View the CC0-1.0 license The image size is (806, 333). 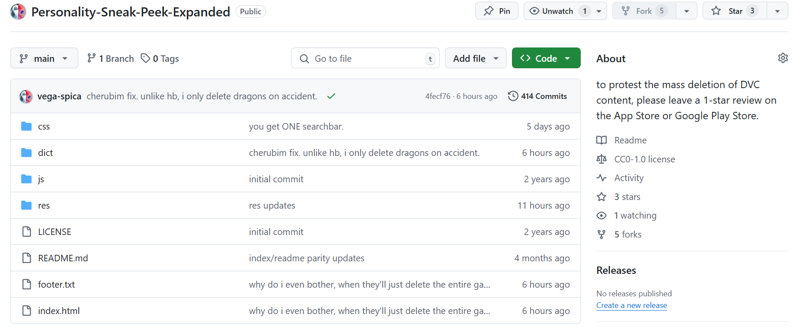pyautogui.click(x=644, y=159)
